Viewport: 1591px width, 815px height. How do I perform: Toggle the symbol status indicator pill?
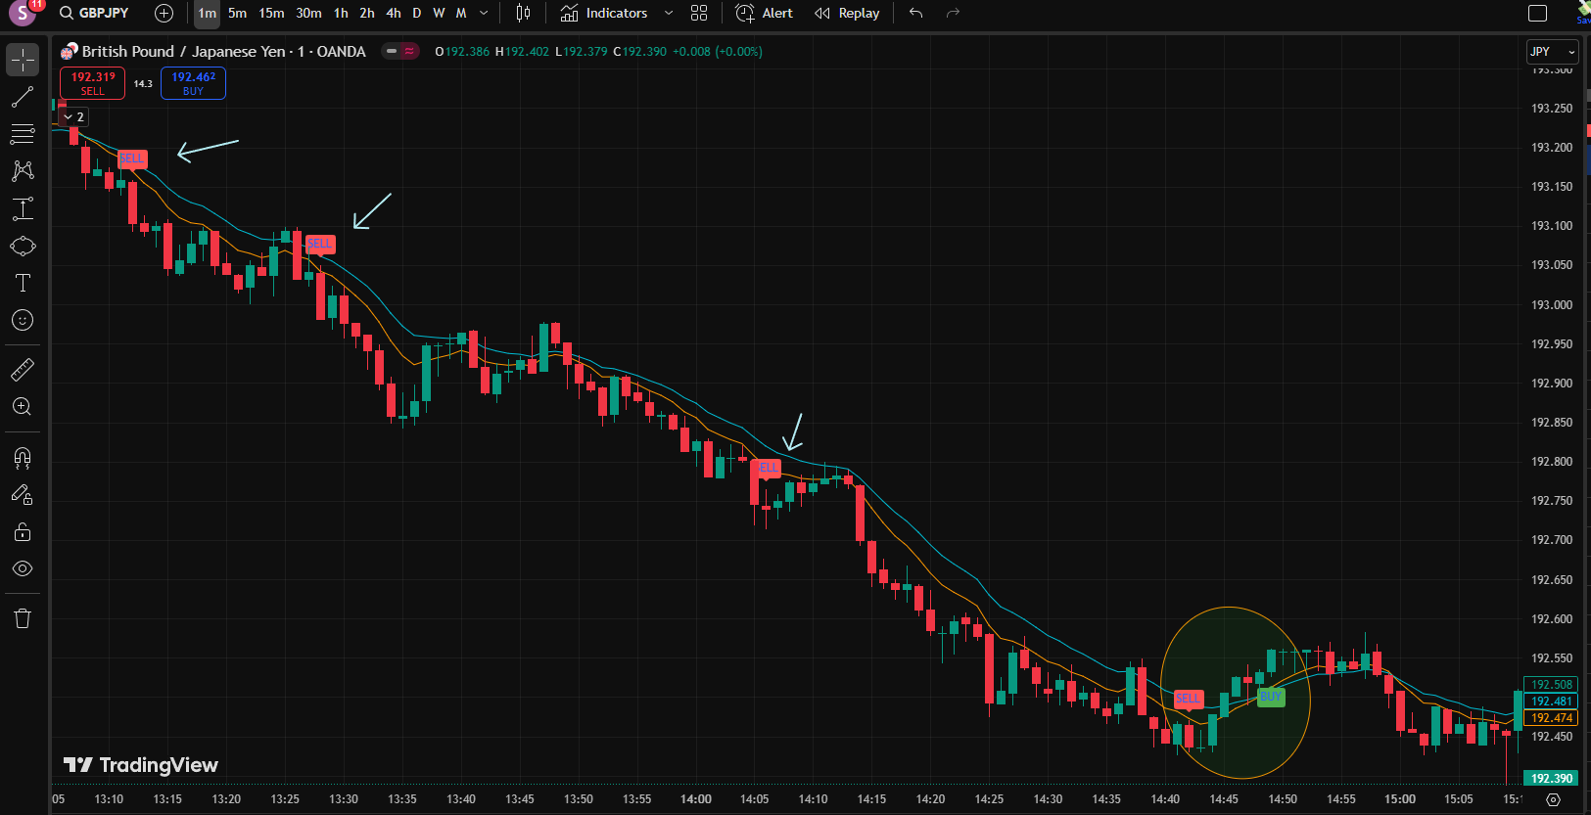click(x=400, y=51)
